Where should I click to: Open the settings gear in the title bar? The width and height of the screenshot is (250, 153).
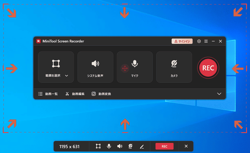click(199, 41)
